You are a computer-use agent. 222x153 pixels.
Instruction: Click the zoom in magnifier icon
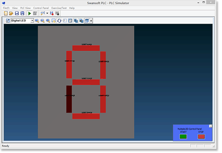click(37, 21)
